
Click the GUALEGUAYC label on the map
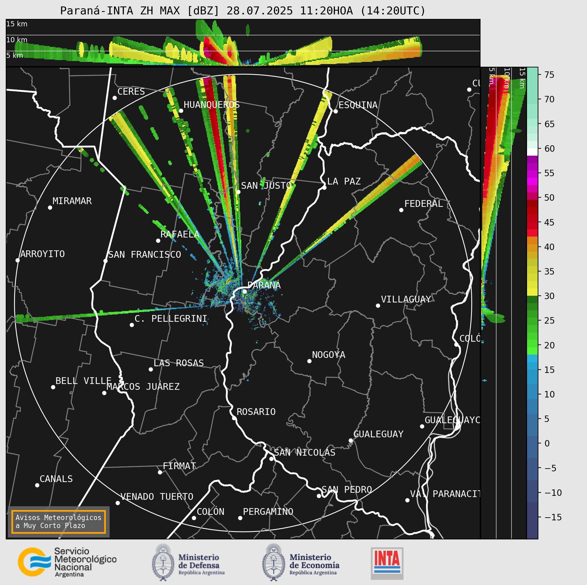click(x=452, y=420)
